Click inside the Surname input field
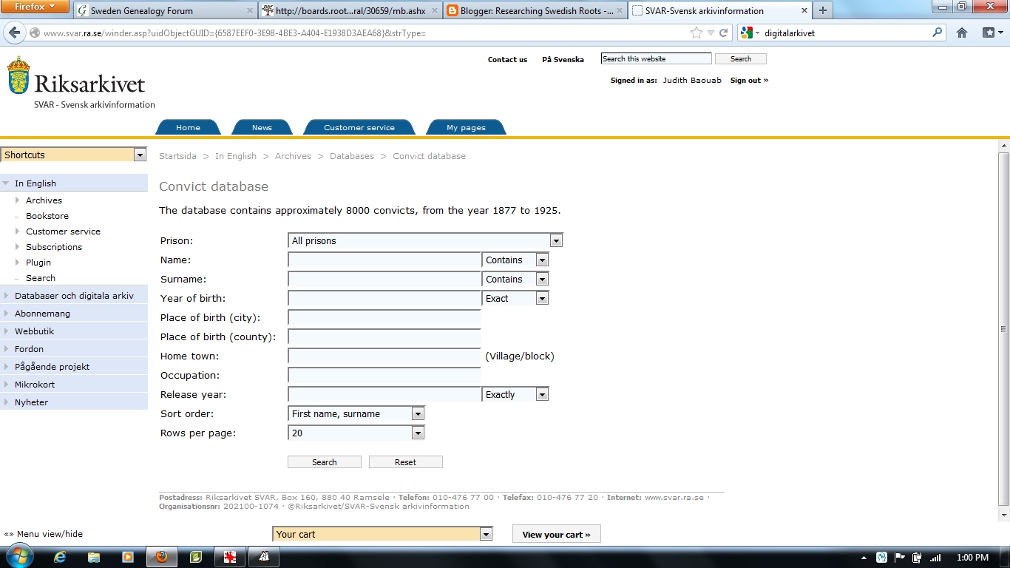This screenshot has height=568, width=1010. pos(384,279)
